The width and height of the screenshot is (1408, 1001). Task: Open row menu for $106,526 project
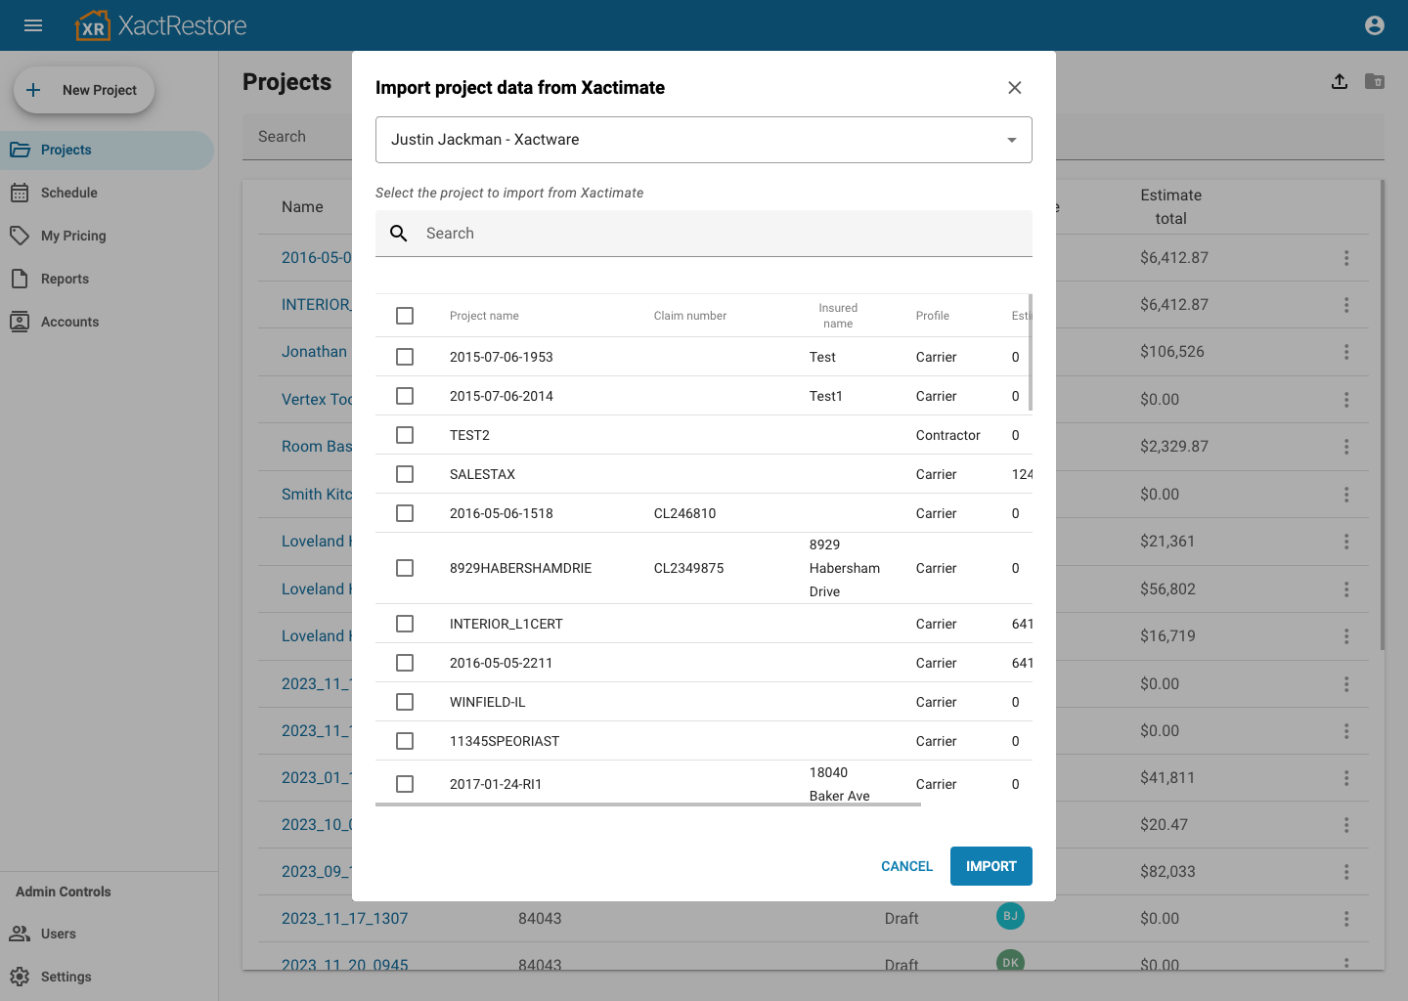point(1346,352)
